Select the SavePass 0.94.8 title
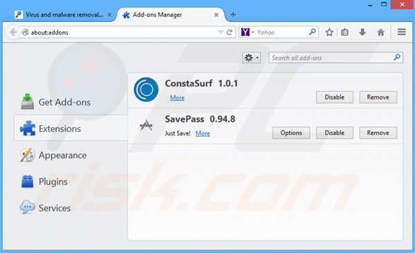 pyautogui.click(x=200, y=119)
